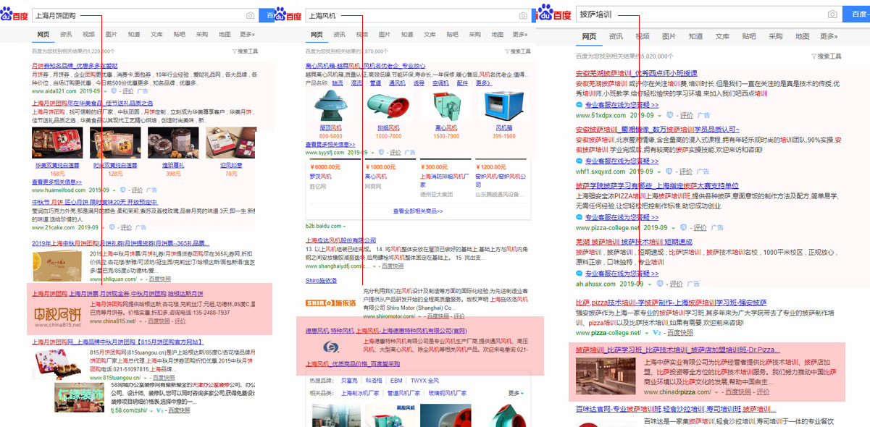Click camera icon in 上海风机 search box
This screenshot has width=870, height=427.
[x=524, y=15]
